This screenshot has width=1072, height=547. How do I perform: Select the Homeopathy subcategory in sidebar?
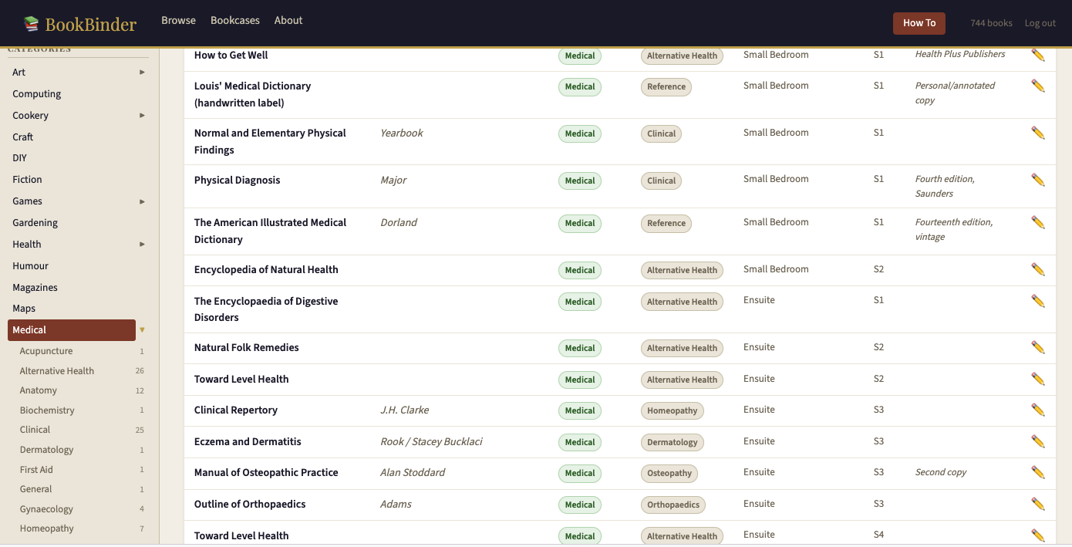pos(47,528)
